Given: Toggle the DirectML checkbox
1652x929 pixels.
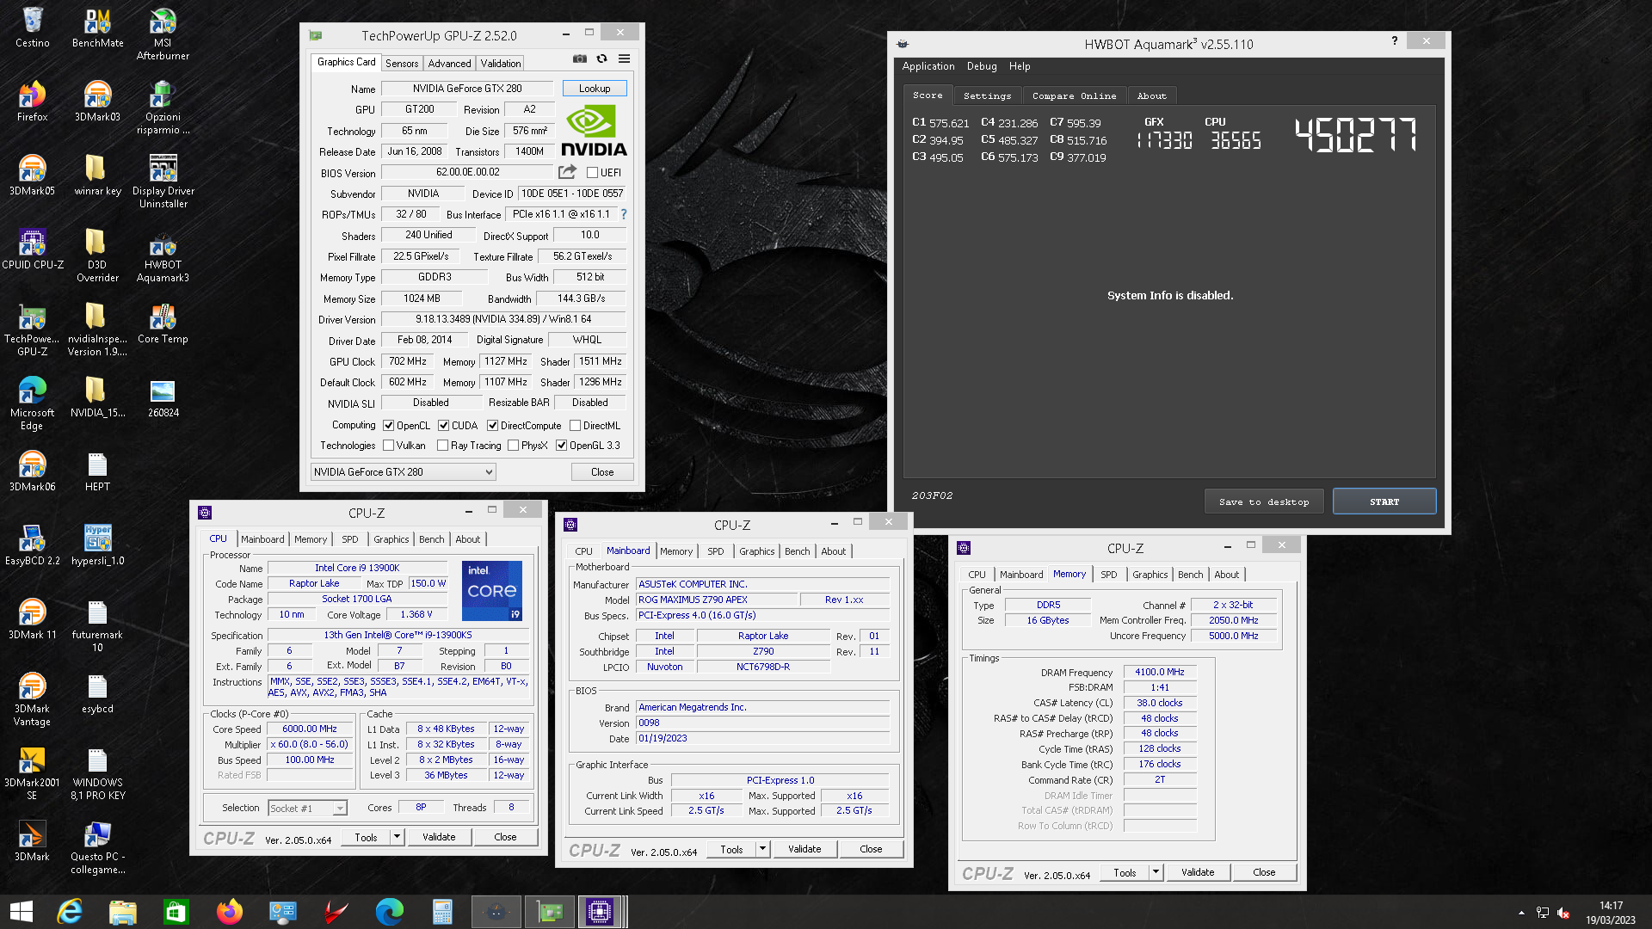Looking at the screenshot, I should pyautogui.click(x=576, y=426).
